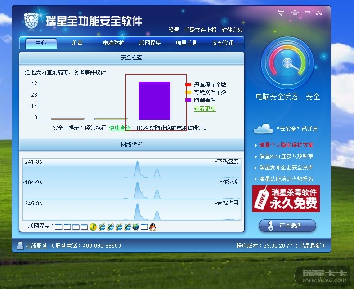Open 设置 from the top menu

pos(174,30)
